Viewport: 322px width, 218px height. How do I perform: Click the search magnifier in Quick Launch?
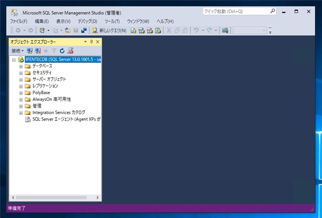pos(272,11)
